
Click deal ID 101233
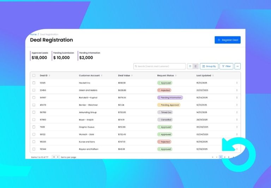(x=43, y=142)
